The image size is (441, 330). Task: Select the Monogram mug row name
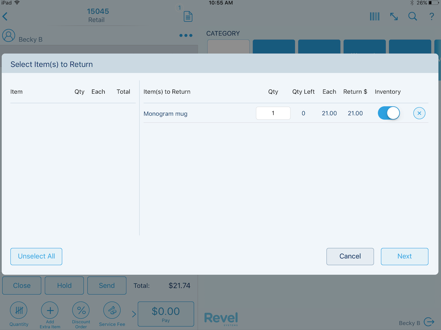[x=165, y=114]
